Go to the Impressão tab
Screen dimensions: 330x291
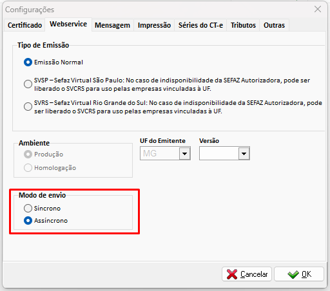[154, 25]
